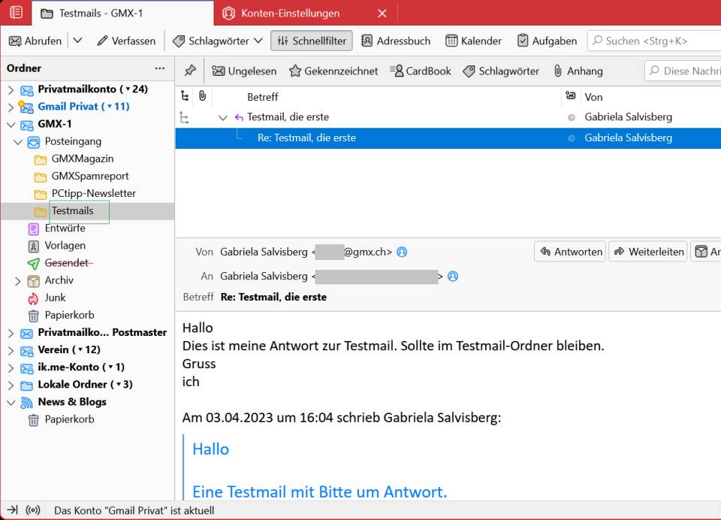Click the global search field
Image resolution: width=721 pixels, height=520 pixels.
[x=653, y=41]
